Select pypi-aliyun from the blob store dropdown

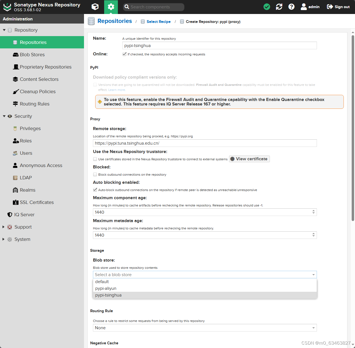[x=106, y=288]
